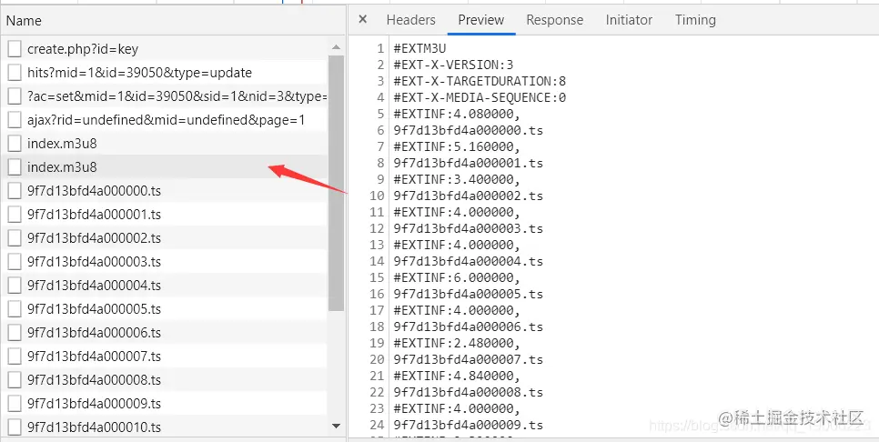This screenshot has width=879, height=442.
Task: Click the request list scrollbar thumb
Action: [337, 183]
